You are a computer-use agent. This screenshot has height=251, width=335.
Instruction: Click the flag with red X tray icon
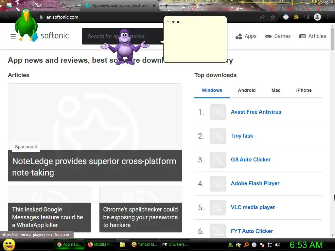coord(262,245)
